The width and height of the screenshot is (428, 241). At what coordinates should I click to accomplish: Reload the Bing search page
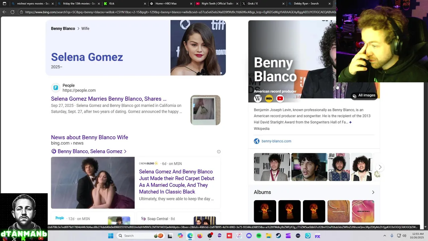coord(12,12)
